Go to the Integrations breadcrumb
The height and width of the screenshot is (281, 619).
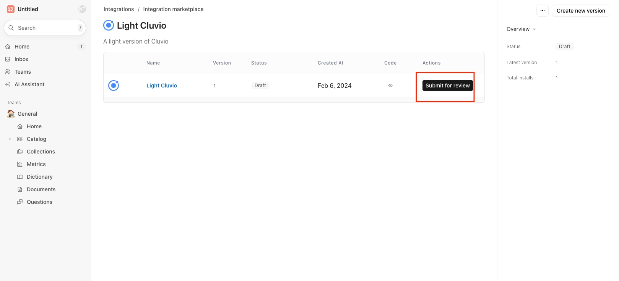pyautogui.click(x=119, y=9)
